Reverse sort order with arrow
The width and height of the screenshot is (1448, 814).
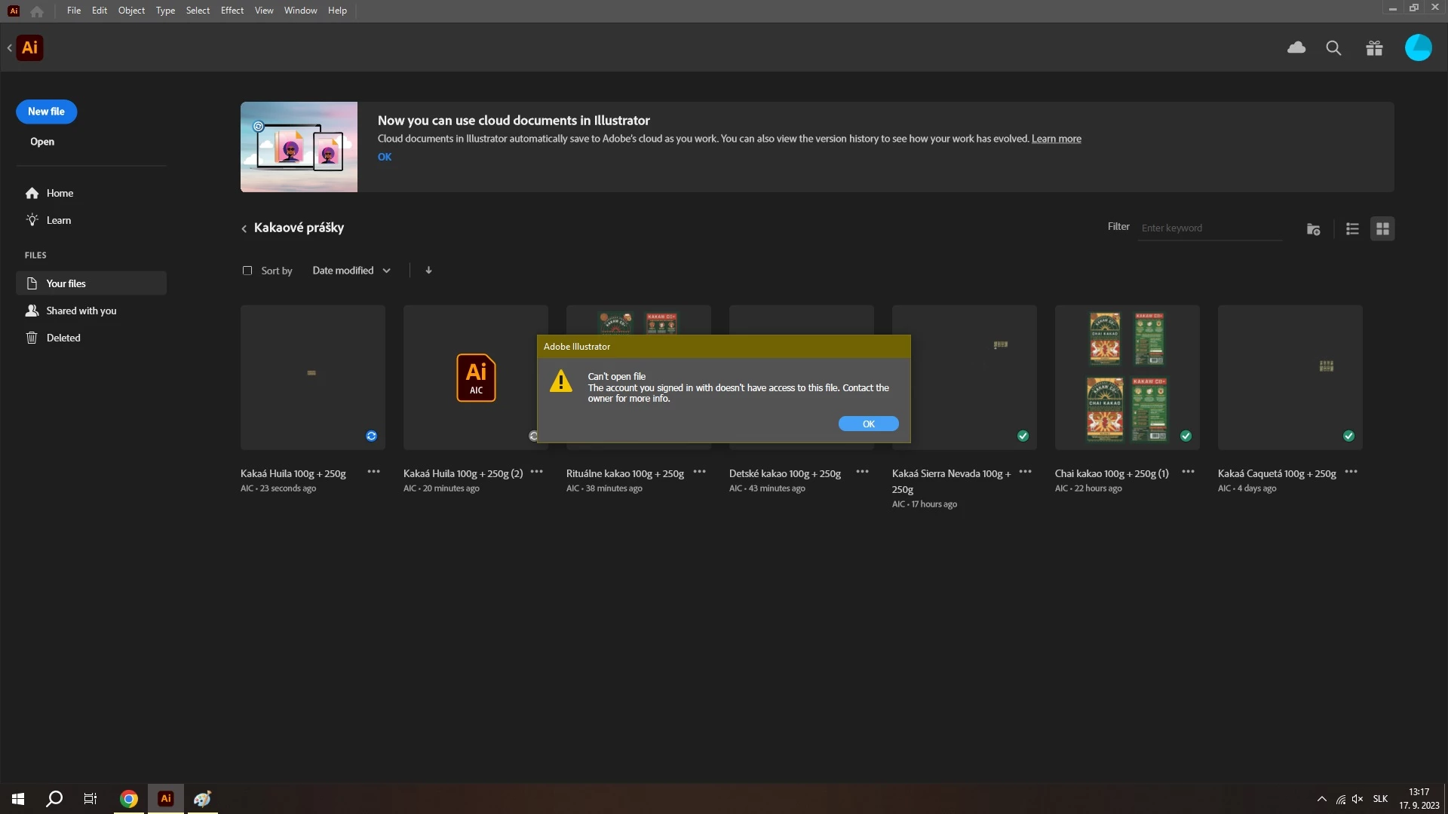pos(428,271)
